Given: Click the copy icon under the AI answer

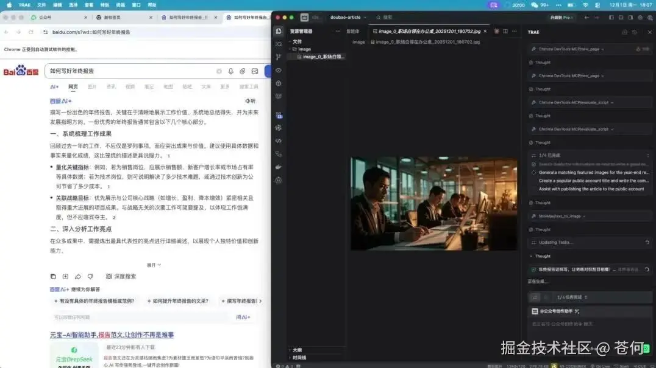Looking at the screenshot, I should pyautogui.click(x=53, y=277).
